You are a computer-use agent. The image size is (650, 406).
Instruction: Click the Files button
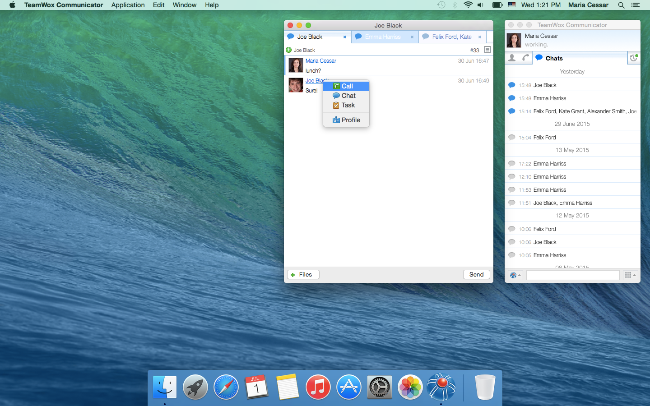click(x=303, y=274)
